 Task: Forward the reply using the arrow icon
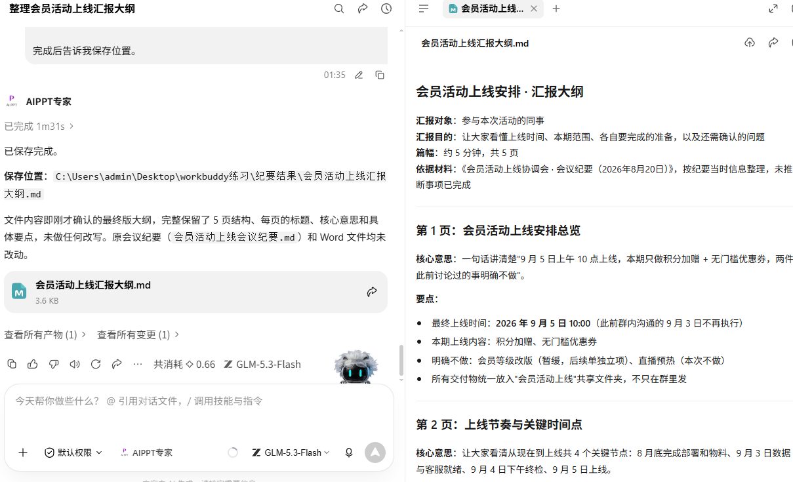pyautogui.click(x=117, y=364)
